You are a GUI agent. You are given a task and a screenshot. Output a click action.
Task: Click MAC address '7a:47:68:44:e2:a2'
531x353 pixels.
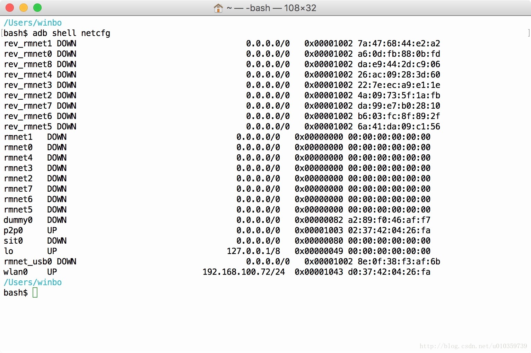[399, 44]
